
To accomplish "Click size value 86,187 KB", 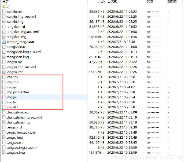I will pyautogui.click(x=97, y=22).
